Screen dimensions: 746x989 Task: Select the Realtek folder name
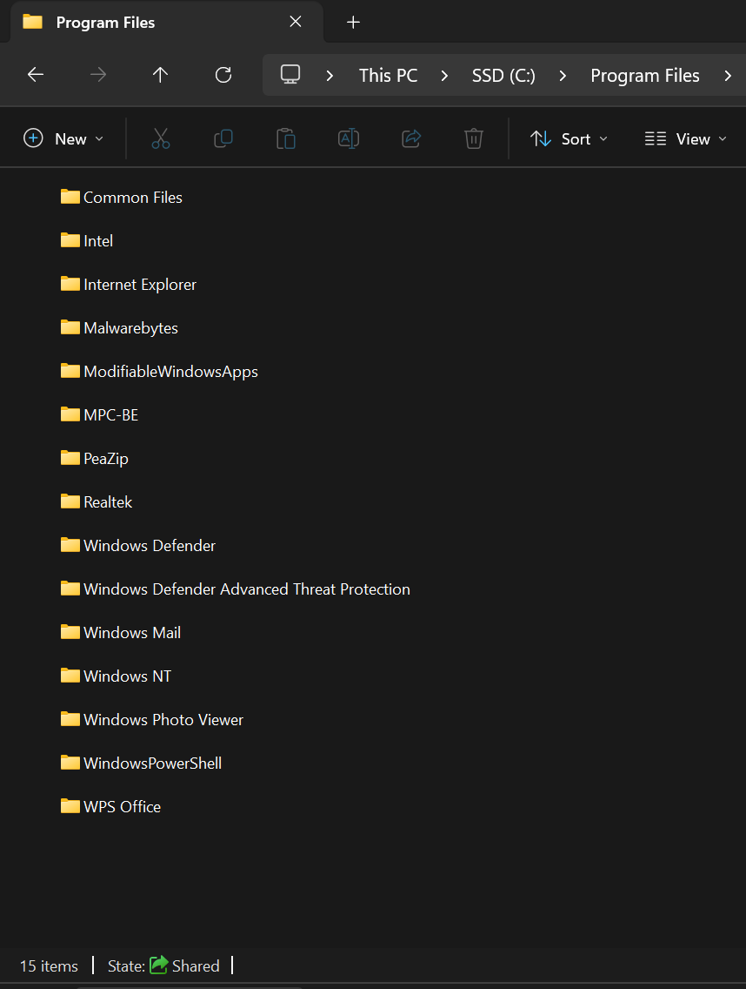point(108,502)
